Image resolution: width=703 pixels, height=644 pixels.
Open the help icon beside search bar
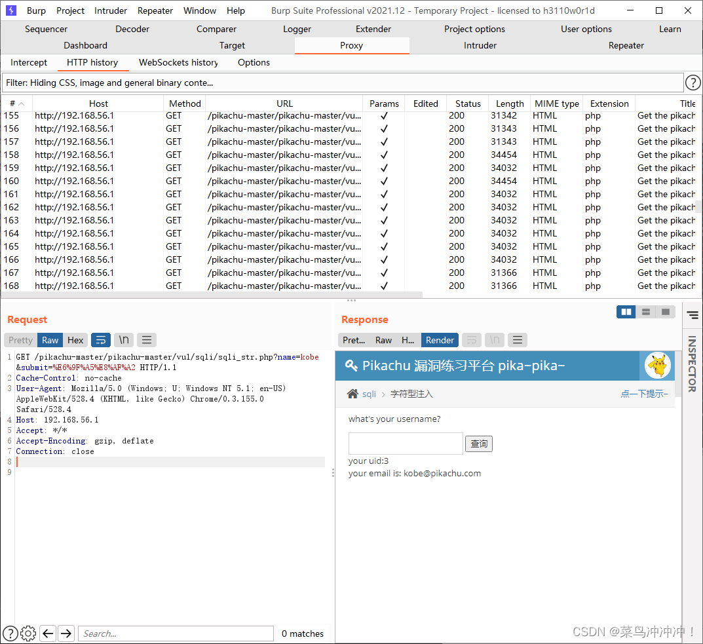tap(10, 634)
